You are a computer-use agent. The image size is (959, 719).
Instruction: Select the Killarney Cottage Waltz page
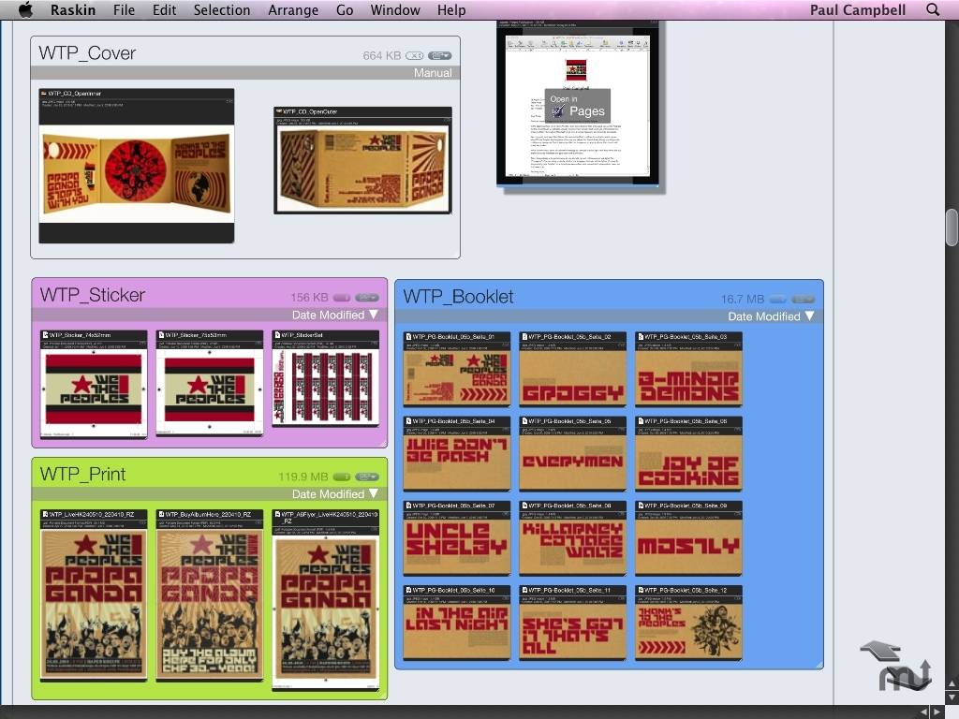pyautogui.click(x=572, y=538)
